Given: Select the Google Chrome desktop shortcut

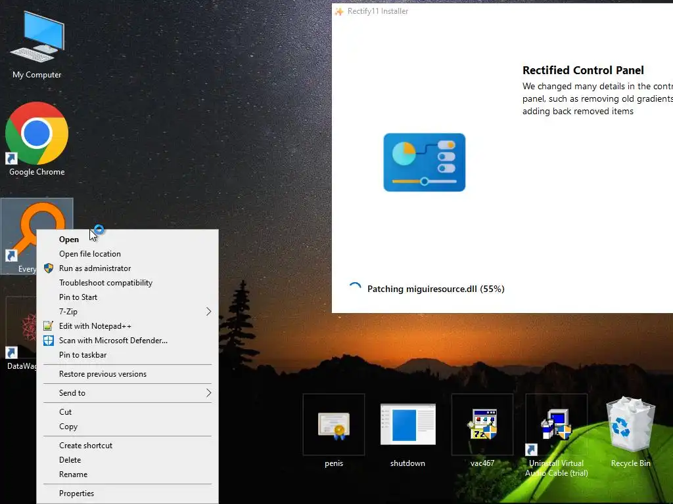Looking at the screenshot, I should tap(37, 133).
